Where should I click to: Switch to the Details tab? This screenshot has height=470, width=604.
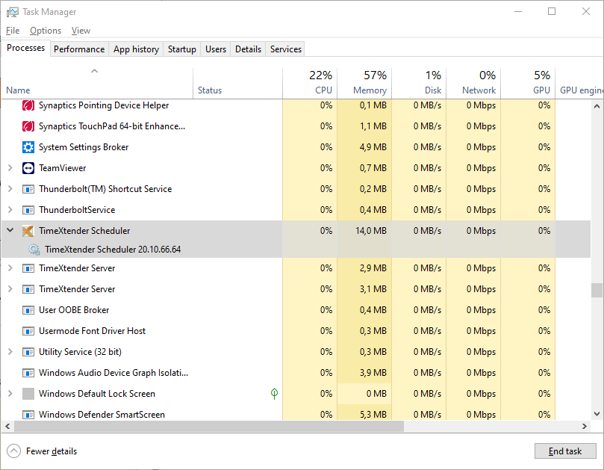tap(248, 49)
